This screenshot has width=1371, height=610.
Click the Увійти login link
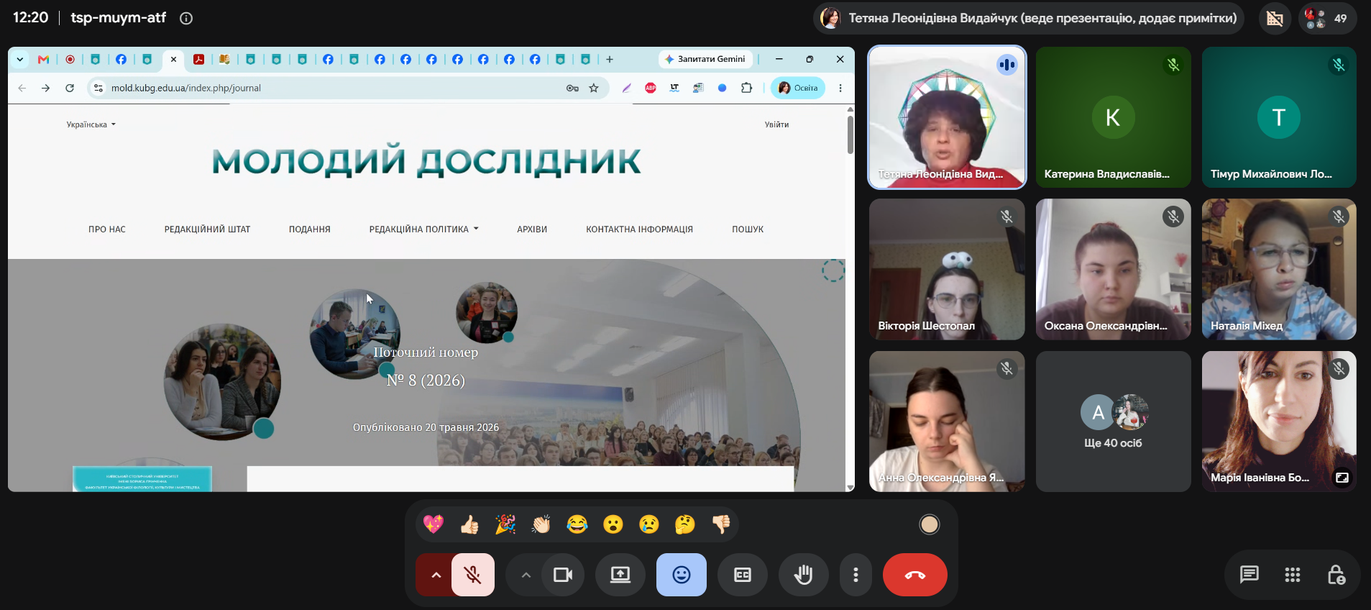(776, 124)
